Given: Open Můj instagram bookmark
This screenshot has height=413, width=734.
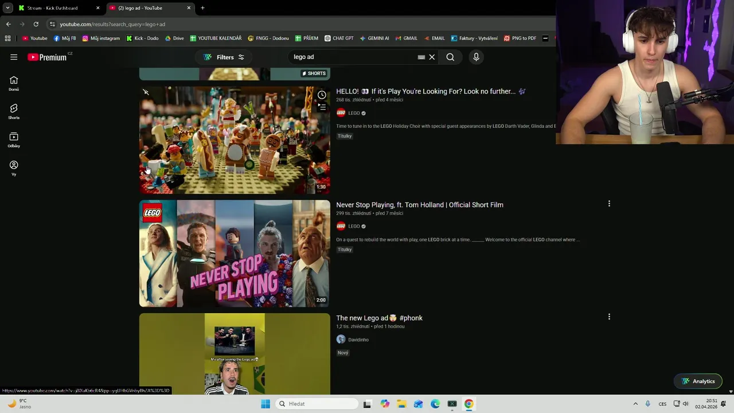Looking at the screenshot, I should 101,38.
